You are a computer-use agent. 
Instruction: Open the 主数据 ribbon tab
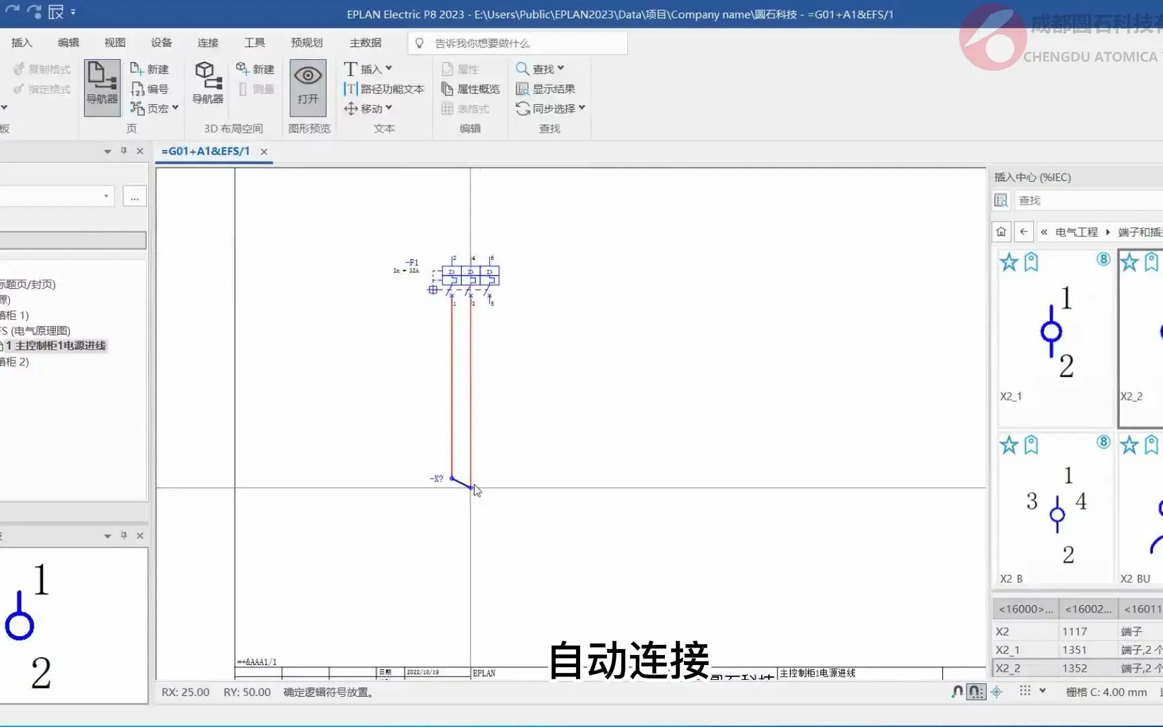365,42
